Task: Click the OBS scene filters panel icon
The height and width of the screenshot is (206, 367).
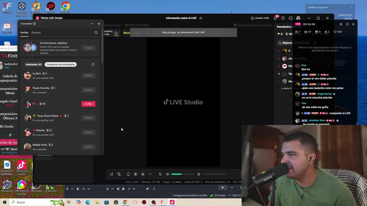Action: pos(78,189)
